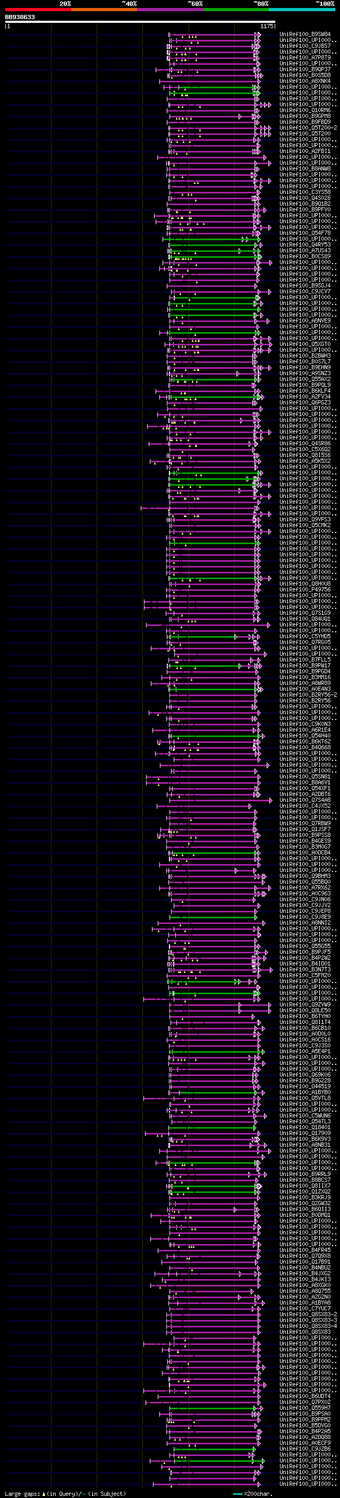Choose entry UniRef100_B9SGJ4
This screenshot has height=1498, width=340.
(x=305, y=285)
